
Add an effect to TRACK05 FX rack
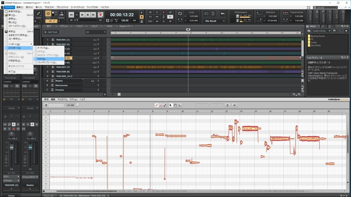19,100
